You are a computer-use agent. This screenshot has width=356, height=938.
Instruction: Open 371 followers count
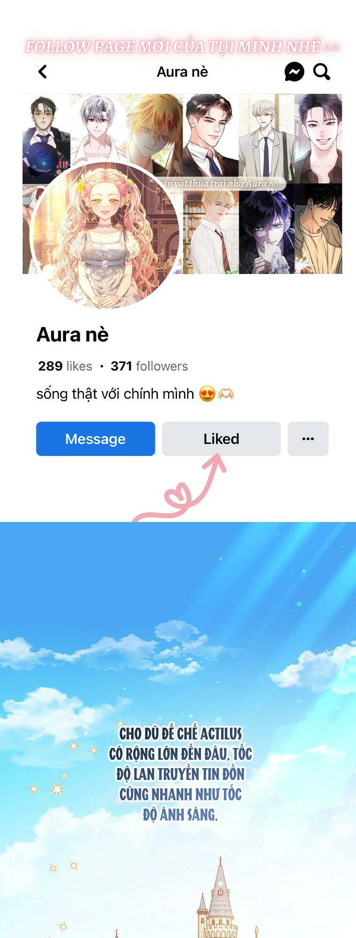tap(149, 366)
